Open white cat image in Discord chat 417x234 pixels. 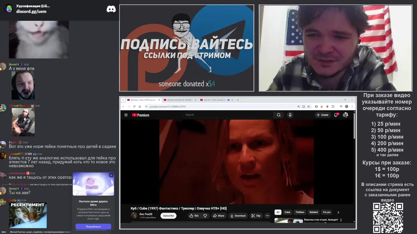tap(39, 39)
